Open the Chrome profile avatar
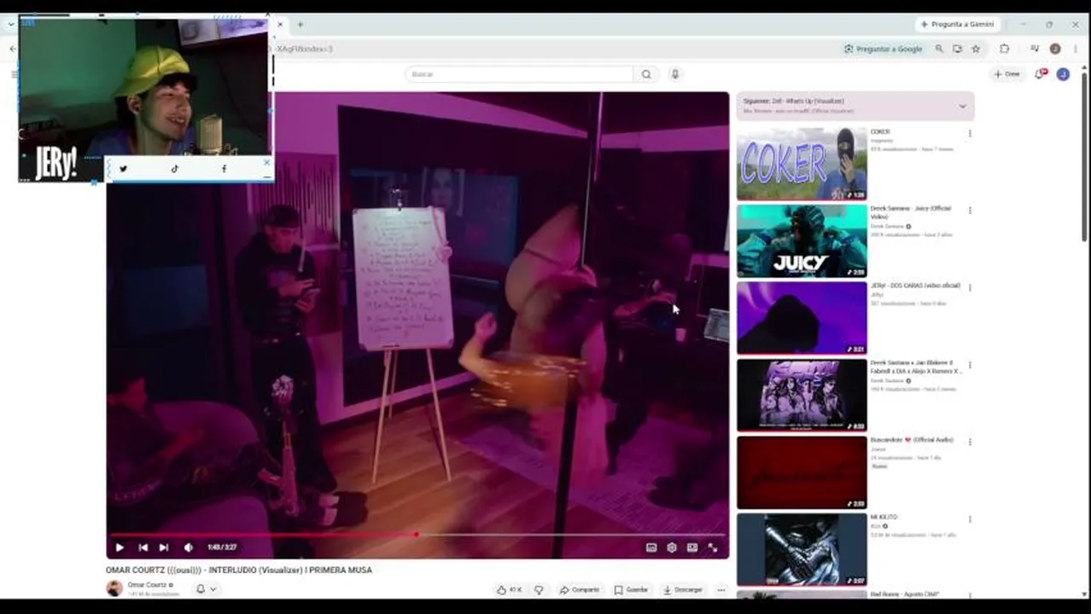Image resolution: width=1091 pixels, height=614 pixels. point(1055,49)
